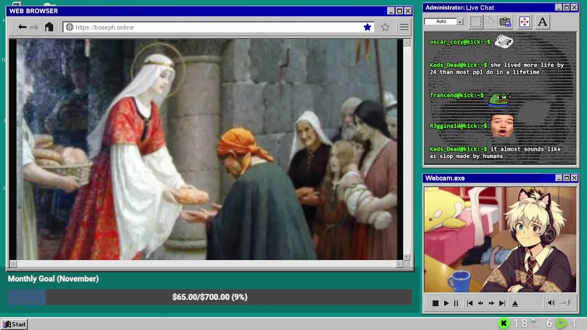Go forward in the web browser
Image resolution: width=587 pixels, height=330 pixels.
coord(34,27)
